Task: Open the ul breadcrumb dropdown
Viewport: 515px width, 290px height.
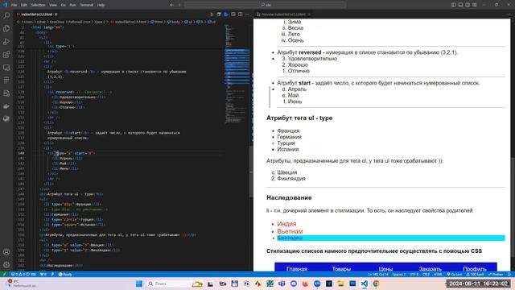Action: tap(188, 22)
